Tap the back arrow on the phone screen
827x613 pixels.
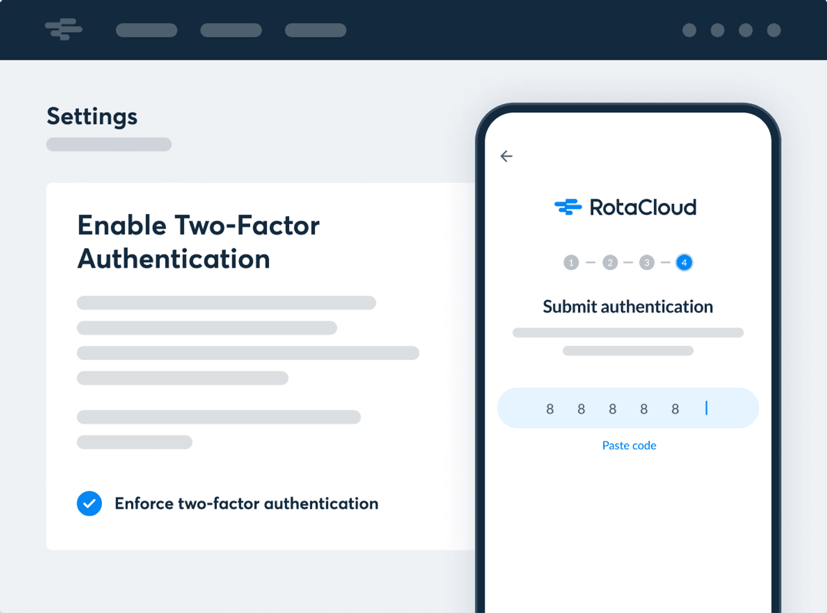(506, 156)
